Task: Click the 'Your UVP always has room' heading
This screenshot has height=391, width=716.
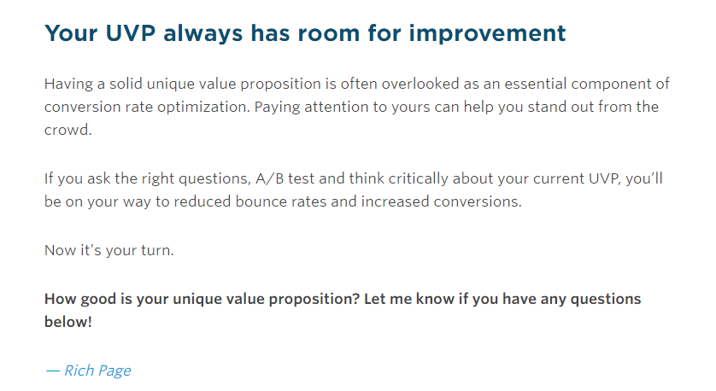Action: pyautogui.click(x=305, y=32)
